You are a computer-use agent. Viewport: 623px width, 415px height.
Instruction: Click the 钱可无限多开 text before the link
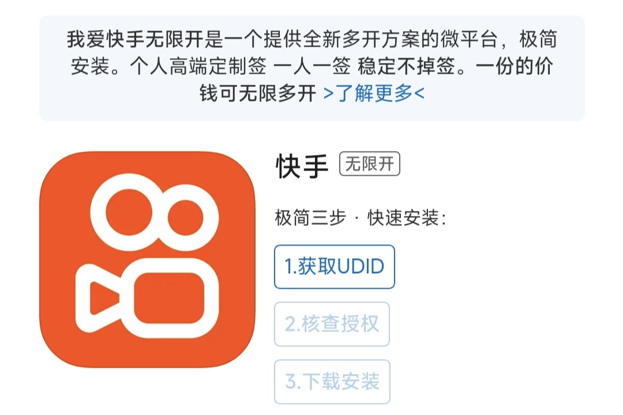click(x=257, y=93)
